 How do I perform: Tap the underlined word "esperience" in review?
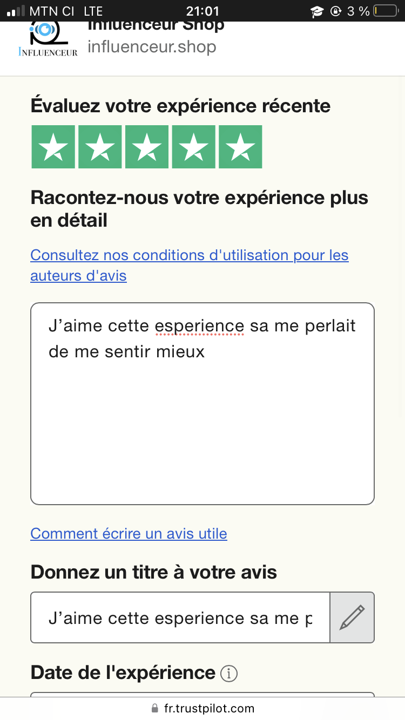[x=199, y=326]
